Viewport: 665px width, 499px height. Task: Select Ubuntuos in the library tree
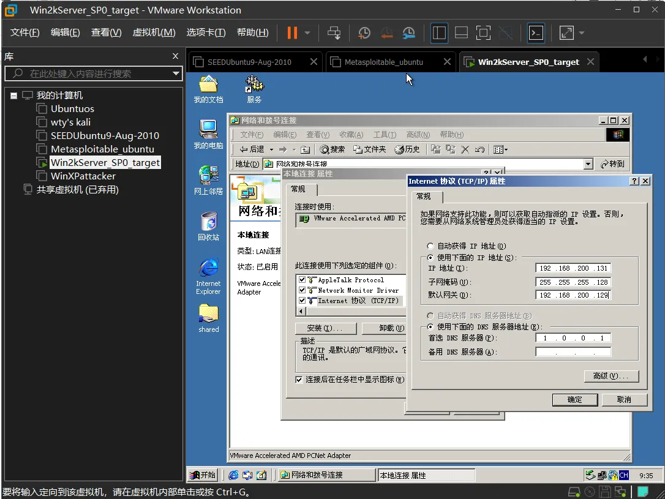[x=72, y=109]
